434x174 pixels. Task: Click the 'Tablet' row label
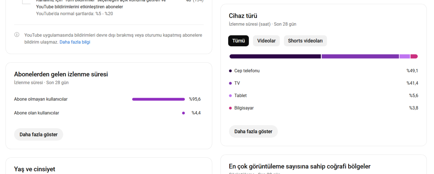[x=241, y=96]
